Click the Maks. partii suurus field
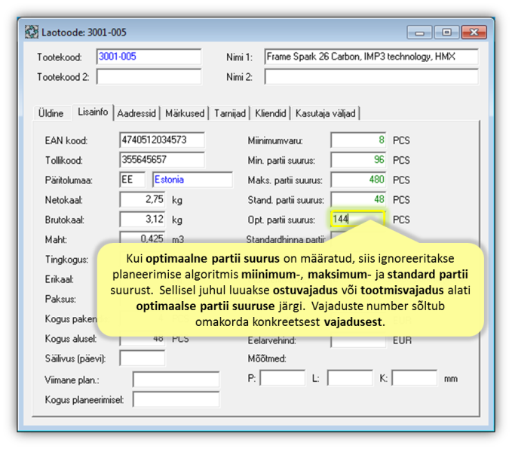This screenshot has width=512, height=449. point(358,180)
